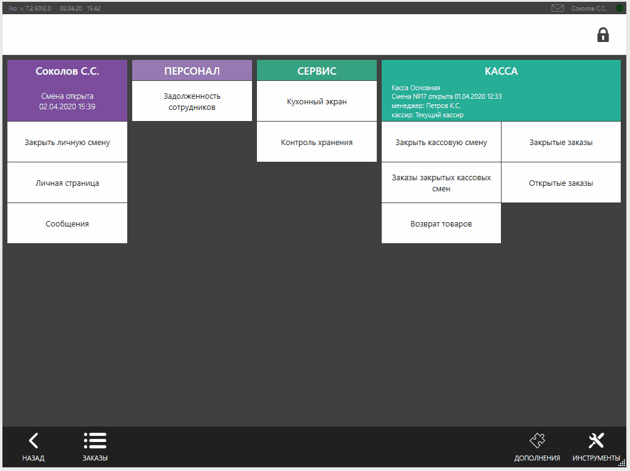The image size is (630, 471).
Task: Click the iiko version text v. 7.2.6012.0
Action: pyautogui.click(x=30, y=8)
